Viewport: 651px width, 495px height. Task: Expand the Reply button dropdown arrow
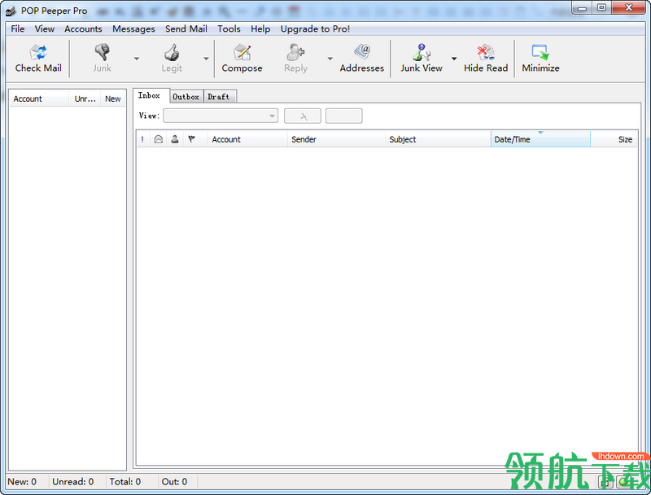[330, 59]
